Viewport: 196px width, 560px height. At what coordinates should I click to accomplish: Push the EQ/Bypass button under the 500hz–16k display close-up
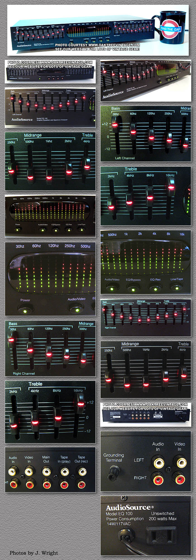point(133,288)
